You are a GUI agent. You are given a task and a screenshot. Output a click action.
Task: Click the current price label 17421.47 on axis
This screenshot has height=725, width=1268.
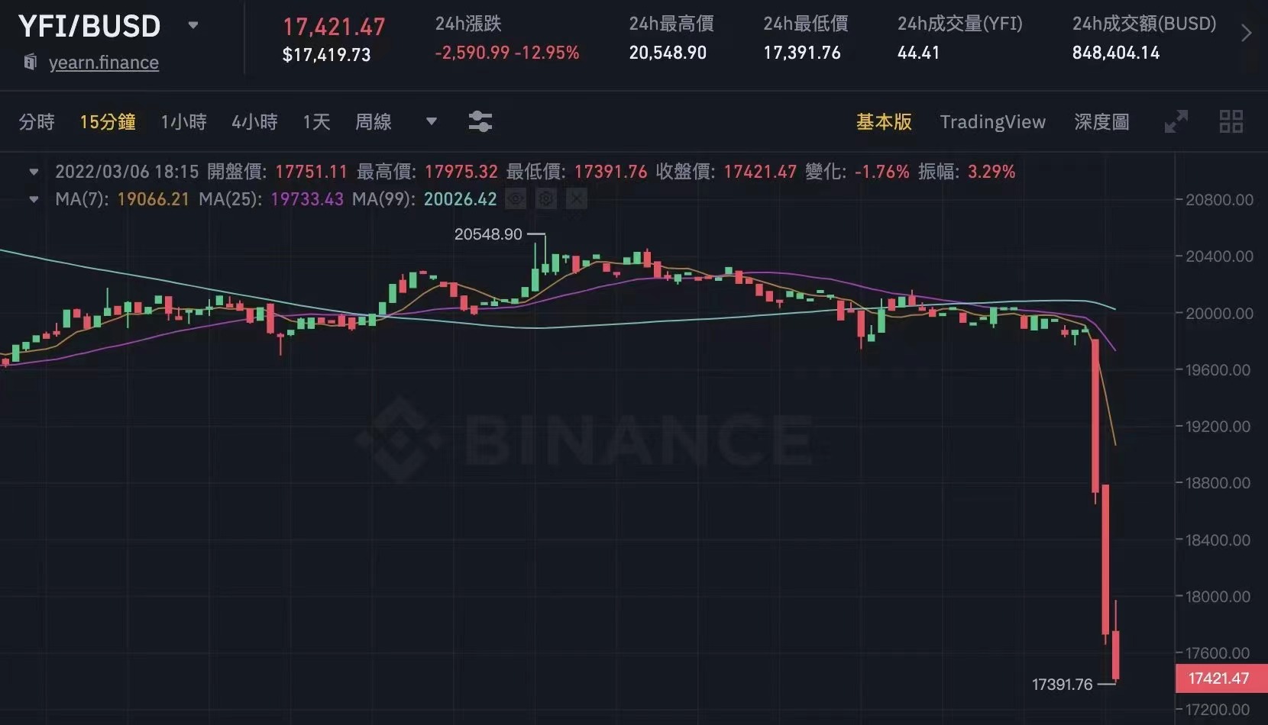point(1218,678)
